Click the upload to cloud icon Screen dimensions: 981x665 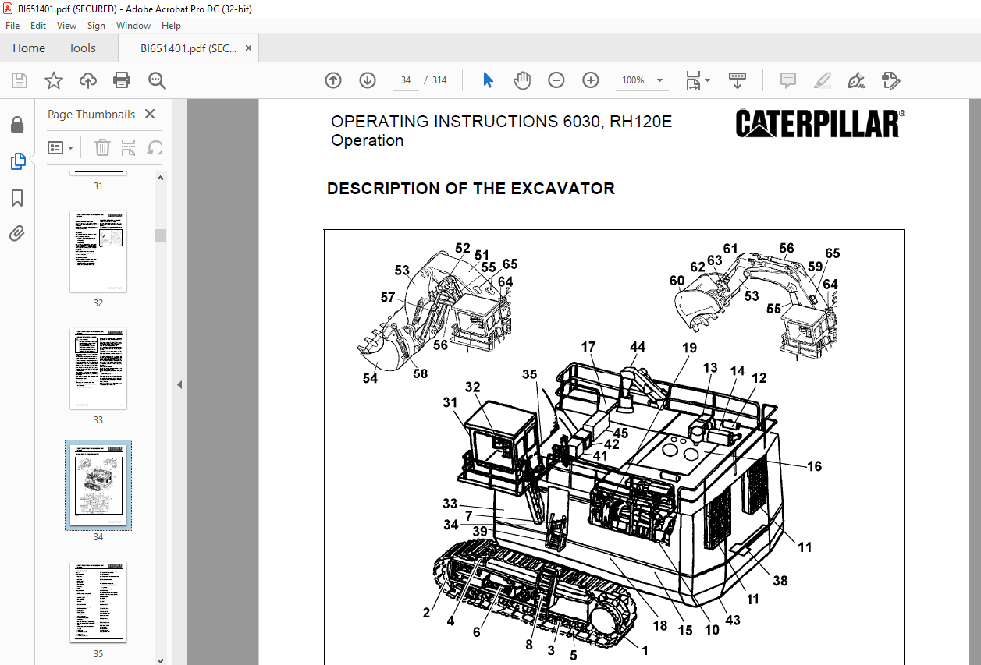pos(87,80)
